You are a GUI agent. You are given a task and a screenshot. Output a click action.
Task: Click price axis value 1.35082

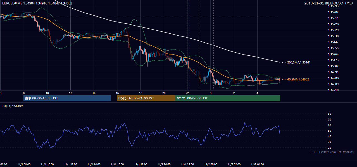pyautogui.click(x=333, y=66)
